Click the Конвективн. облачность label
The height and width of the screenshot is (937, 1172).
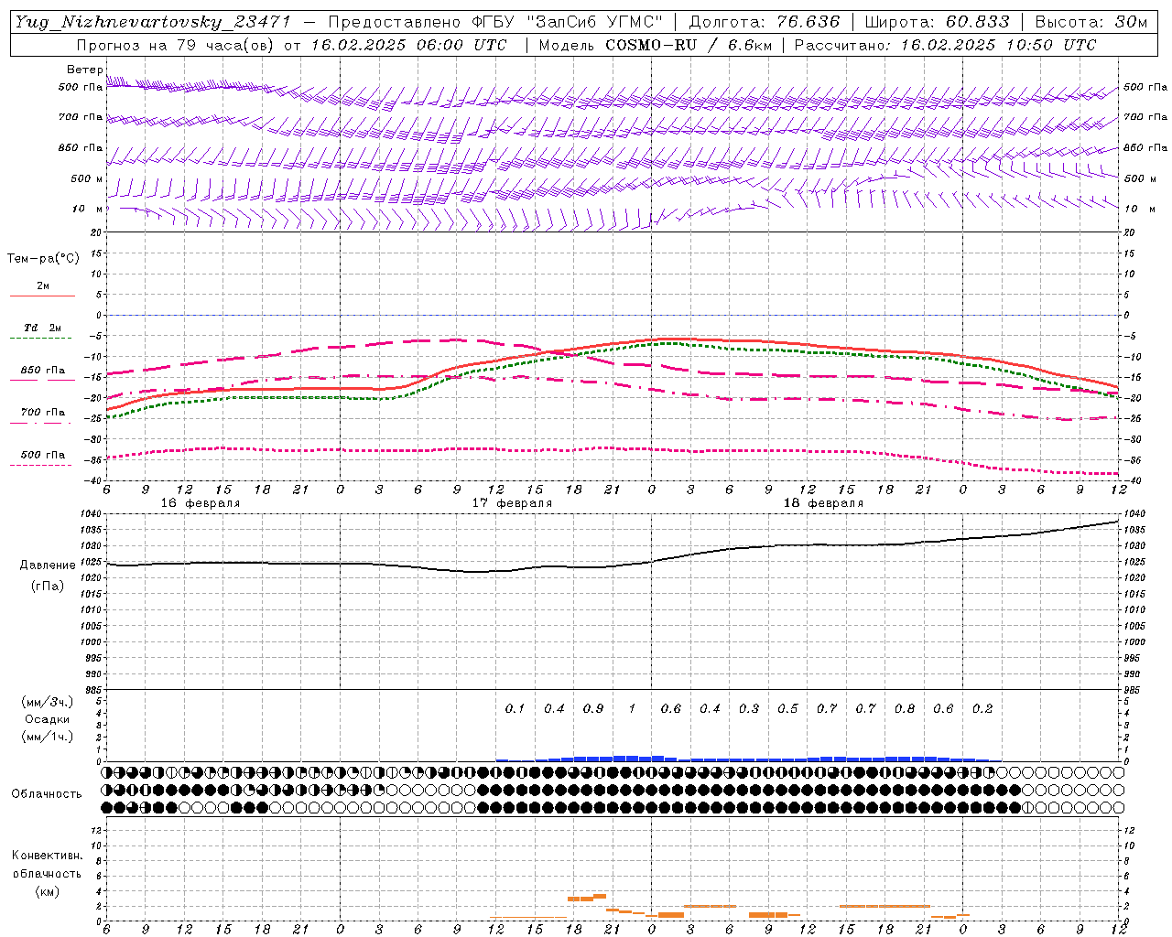tap(47, 865)
